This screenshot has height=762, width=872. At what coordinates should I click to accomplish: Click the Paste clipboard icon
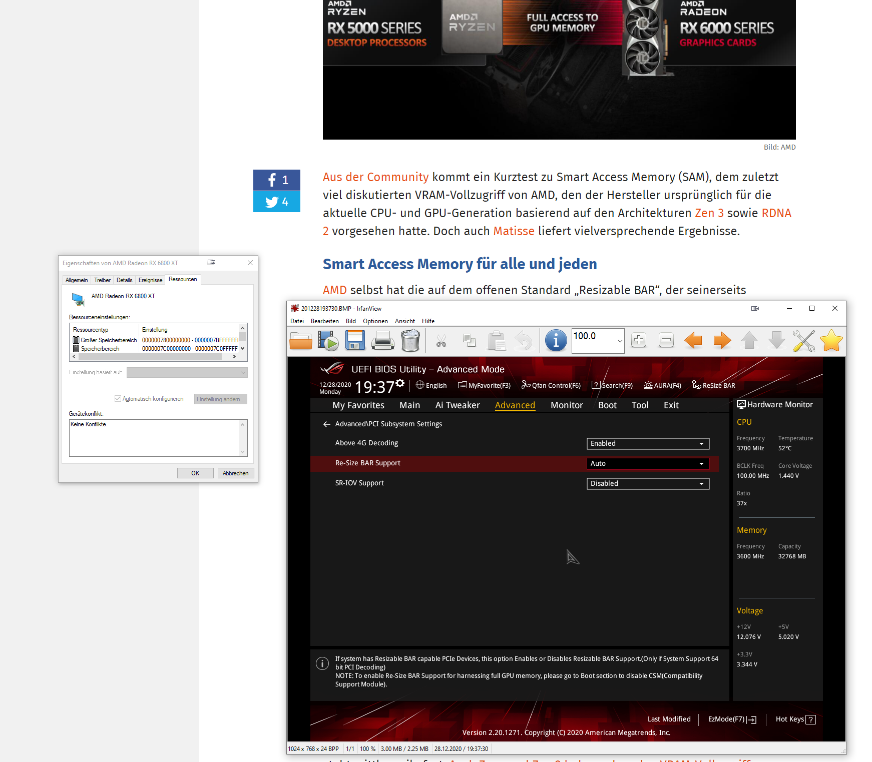[x=497, y=341]
